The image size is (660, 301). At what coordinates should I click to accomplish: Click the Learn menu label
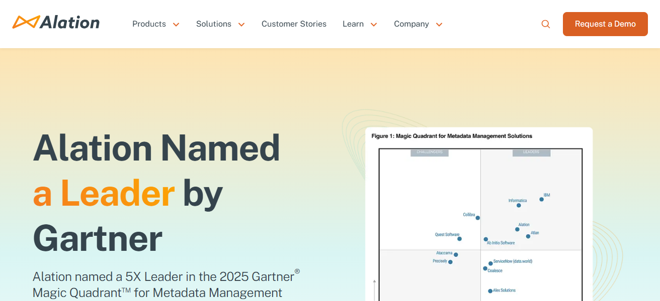tap(353, 24)
